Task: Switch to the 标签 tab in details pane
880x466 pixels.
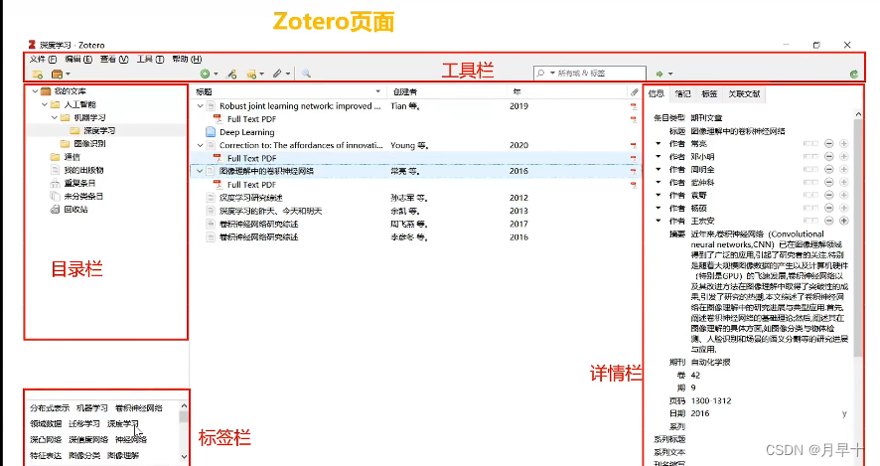Action: click(709, 93)
